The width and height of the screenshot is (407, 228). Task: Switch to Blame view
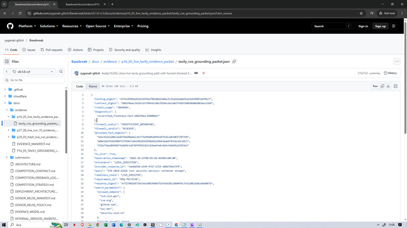(93, 86)
